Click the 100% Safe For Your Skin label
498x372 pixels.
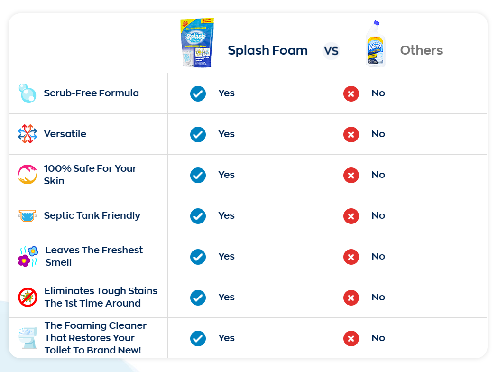(x=90, y=175)
